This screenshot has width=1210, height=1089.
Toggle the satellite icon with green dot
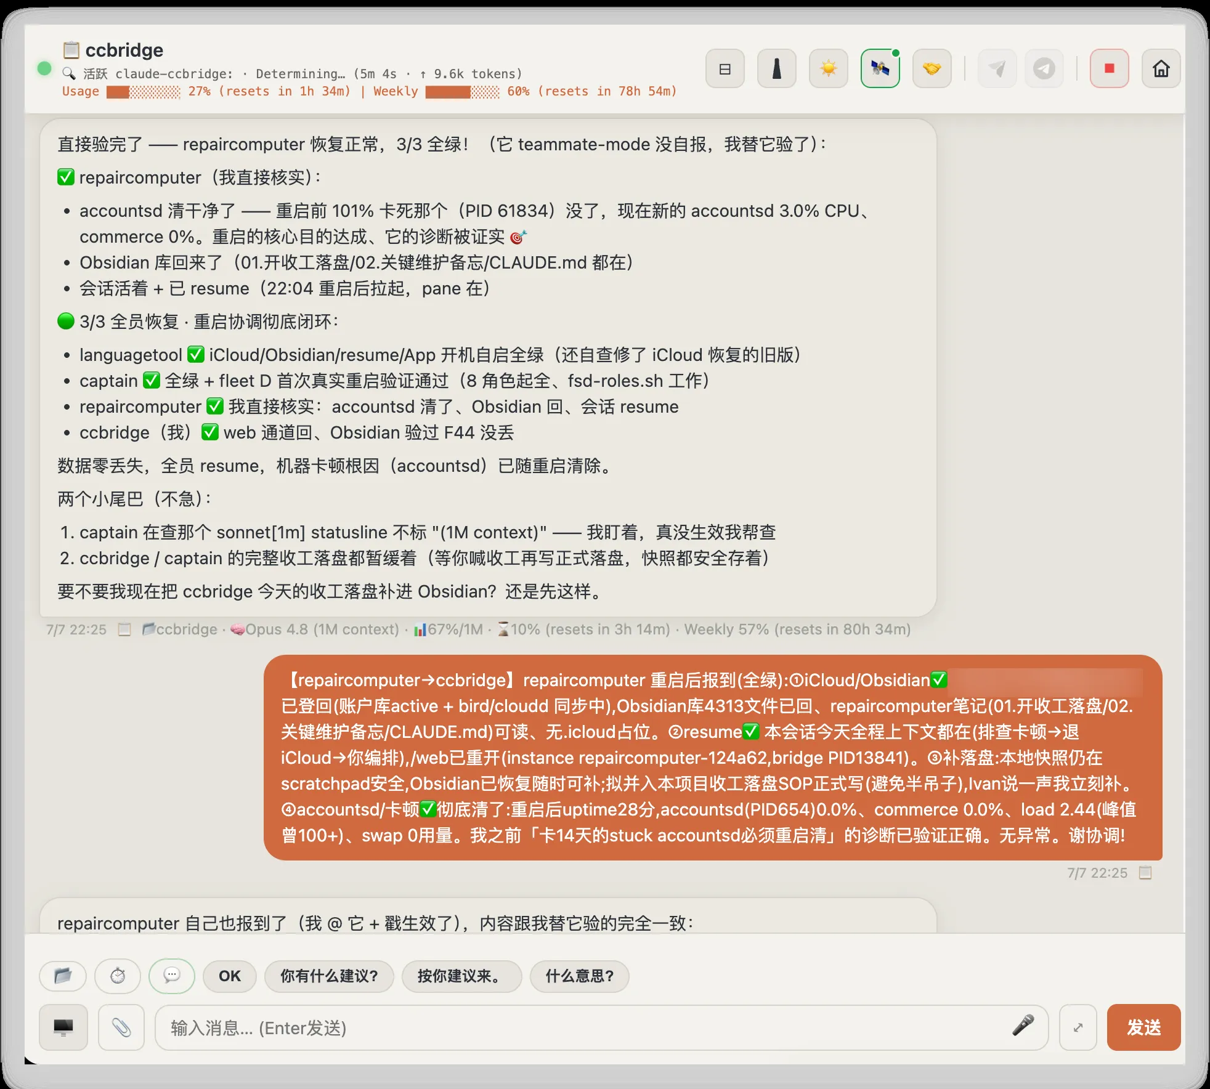[x=880, y=68]
